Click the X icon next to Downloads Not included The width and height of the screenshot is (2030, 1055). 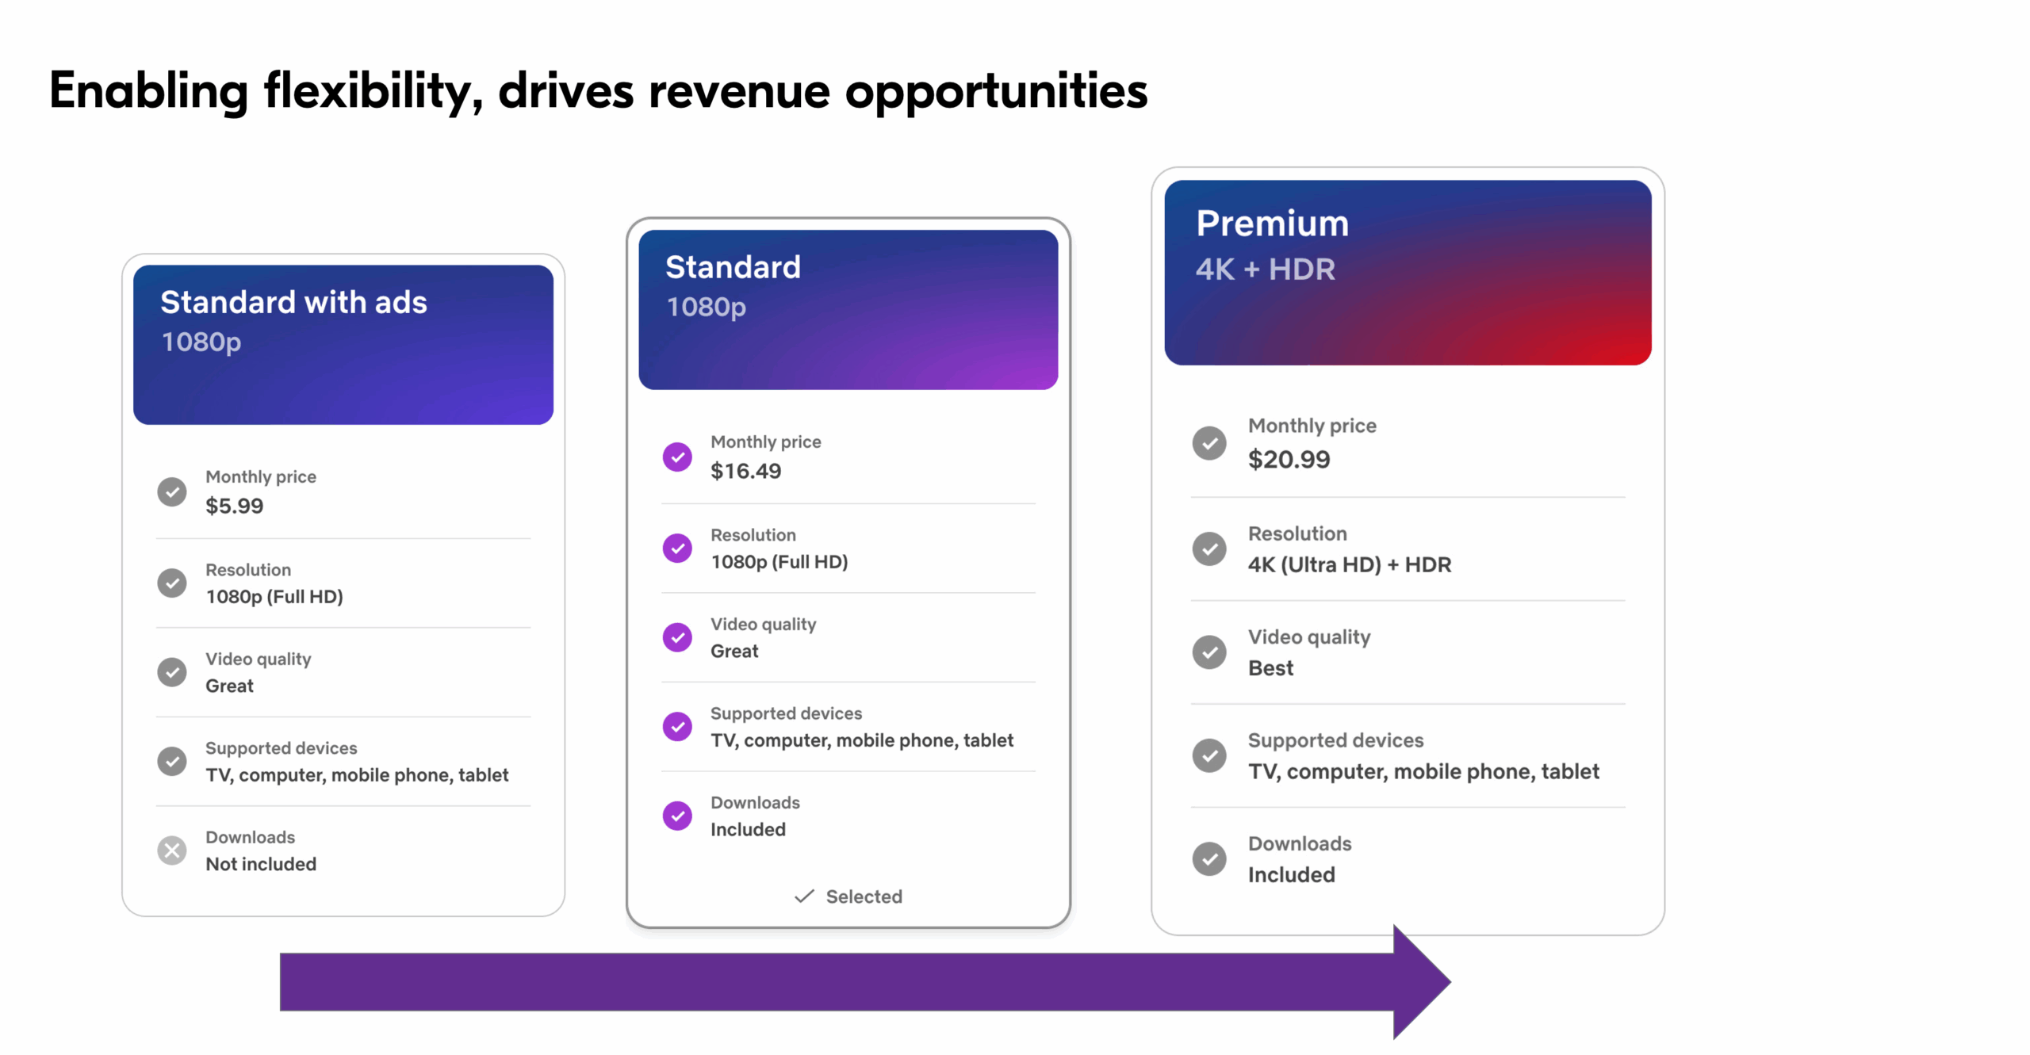pyautogui.click(x=171, y=850)
